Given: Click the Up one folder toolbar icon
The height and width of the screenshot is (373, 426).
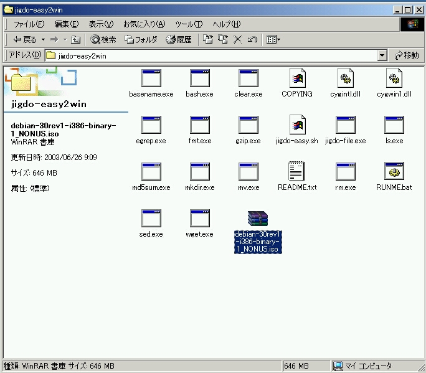Looking at the screenshot, I should pyautogui.click(x=75, y=40).
